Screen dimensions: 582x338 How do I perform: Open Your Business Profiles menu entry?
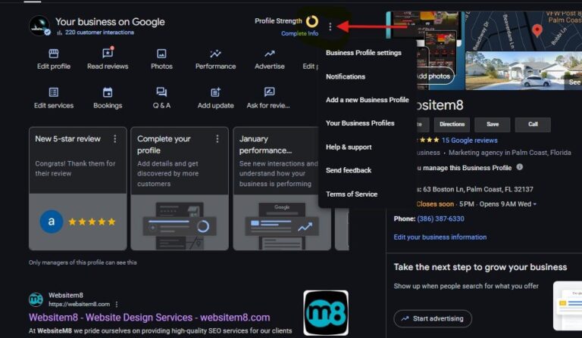coord(360,123)
